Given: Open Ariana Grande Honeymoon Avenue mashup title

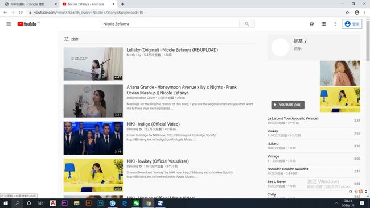Looking at the screenshot, I should (182, 90).
